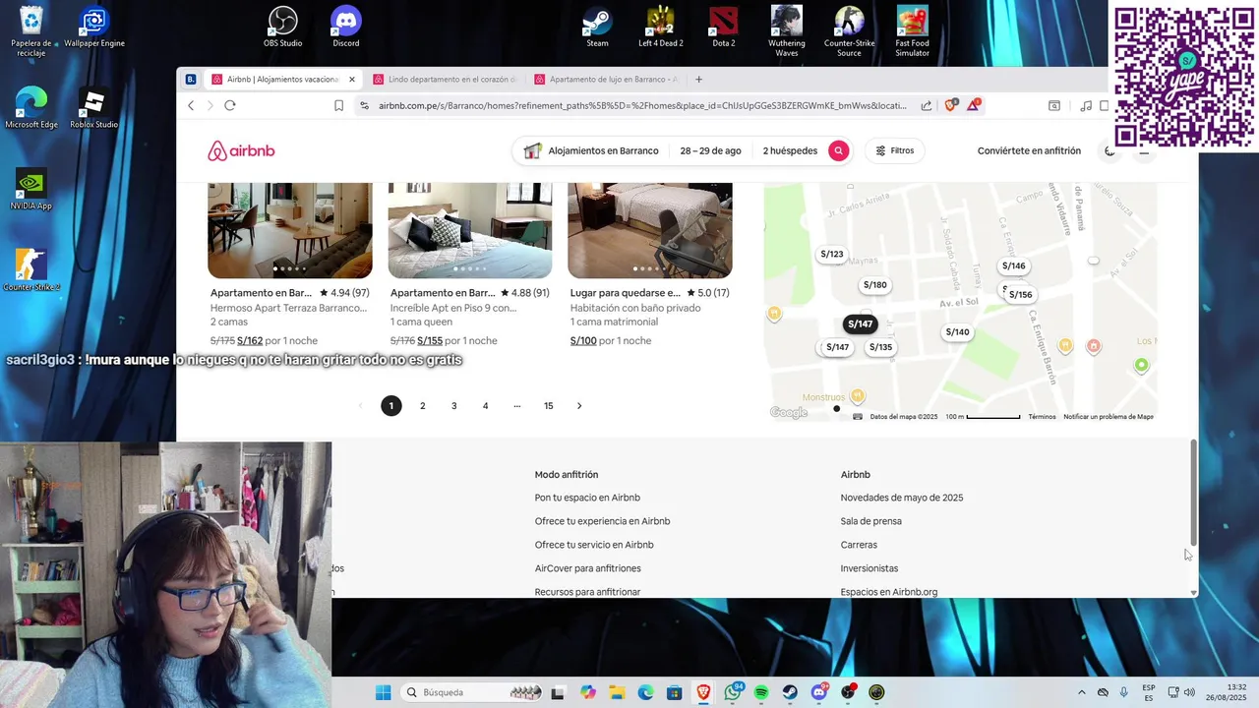Click Conviértete en anfitrión link
This screenshot has height=708, width=1259.
(1029, 150)
